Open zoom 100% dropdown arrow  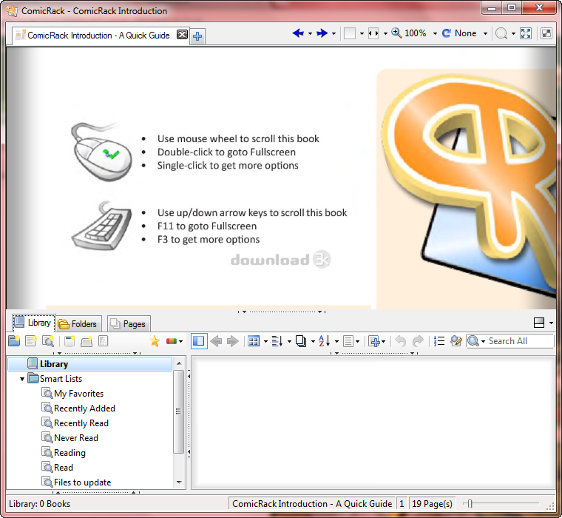(435, 34)
